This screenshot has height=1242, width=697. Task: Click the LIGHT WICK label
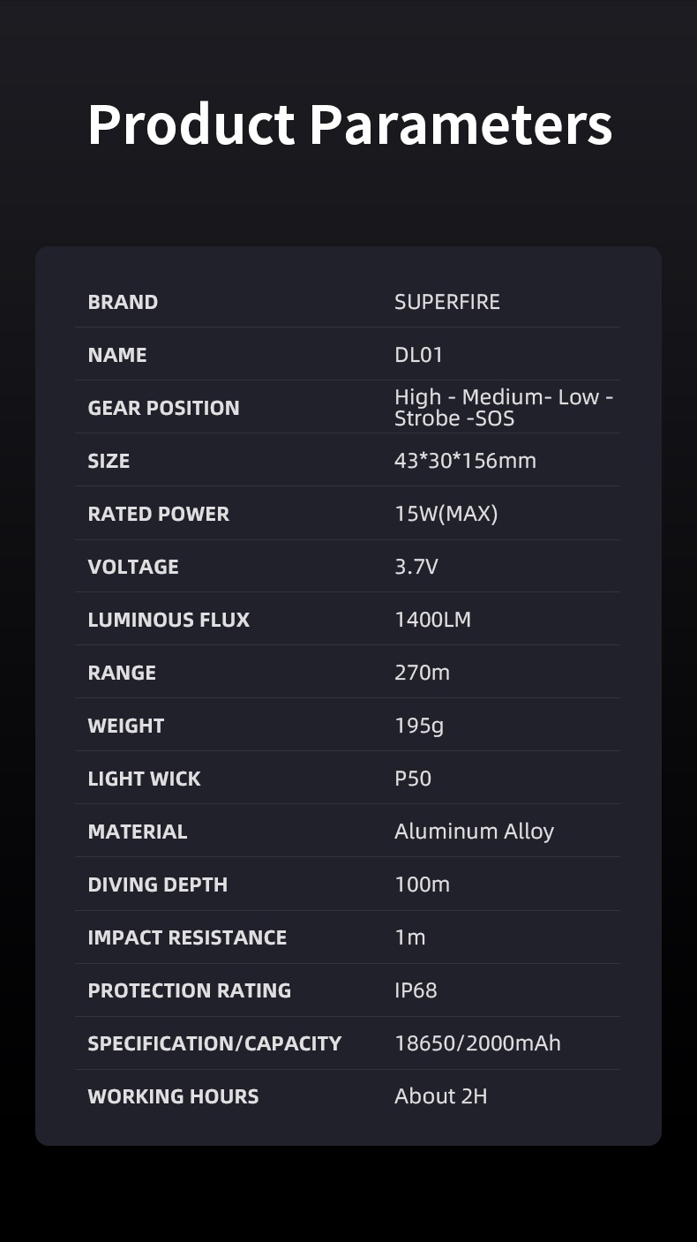[x=144, y=779]
